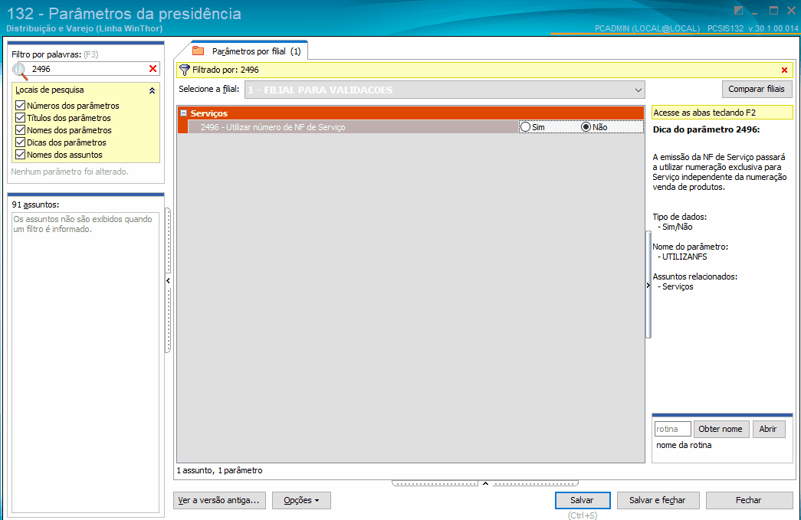Select row 2496 - Utilizar número de NF de Serviço

[x=353, y=127]
